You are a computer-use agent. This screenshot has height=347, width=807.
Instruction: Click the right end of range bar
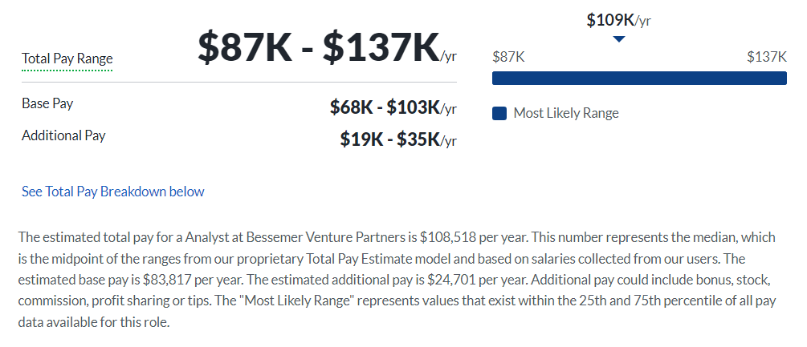click(784, 78)
